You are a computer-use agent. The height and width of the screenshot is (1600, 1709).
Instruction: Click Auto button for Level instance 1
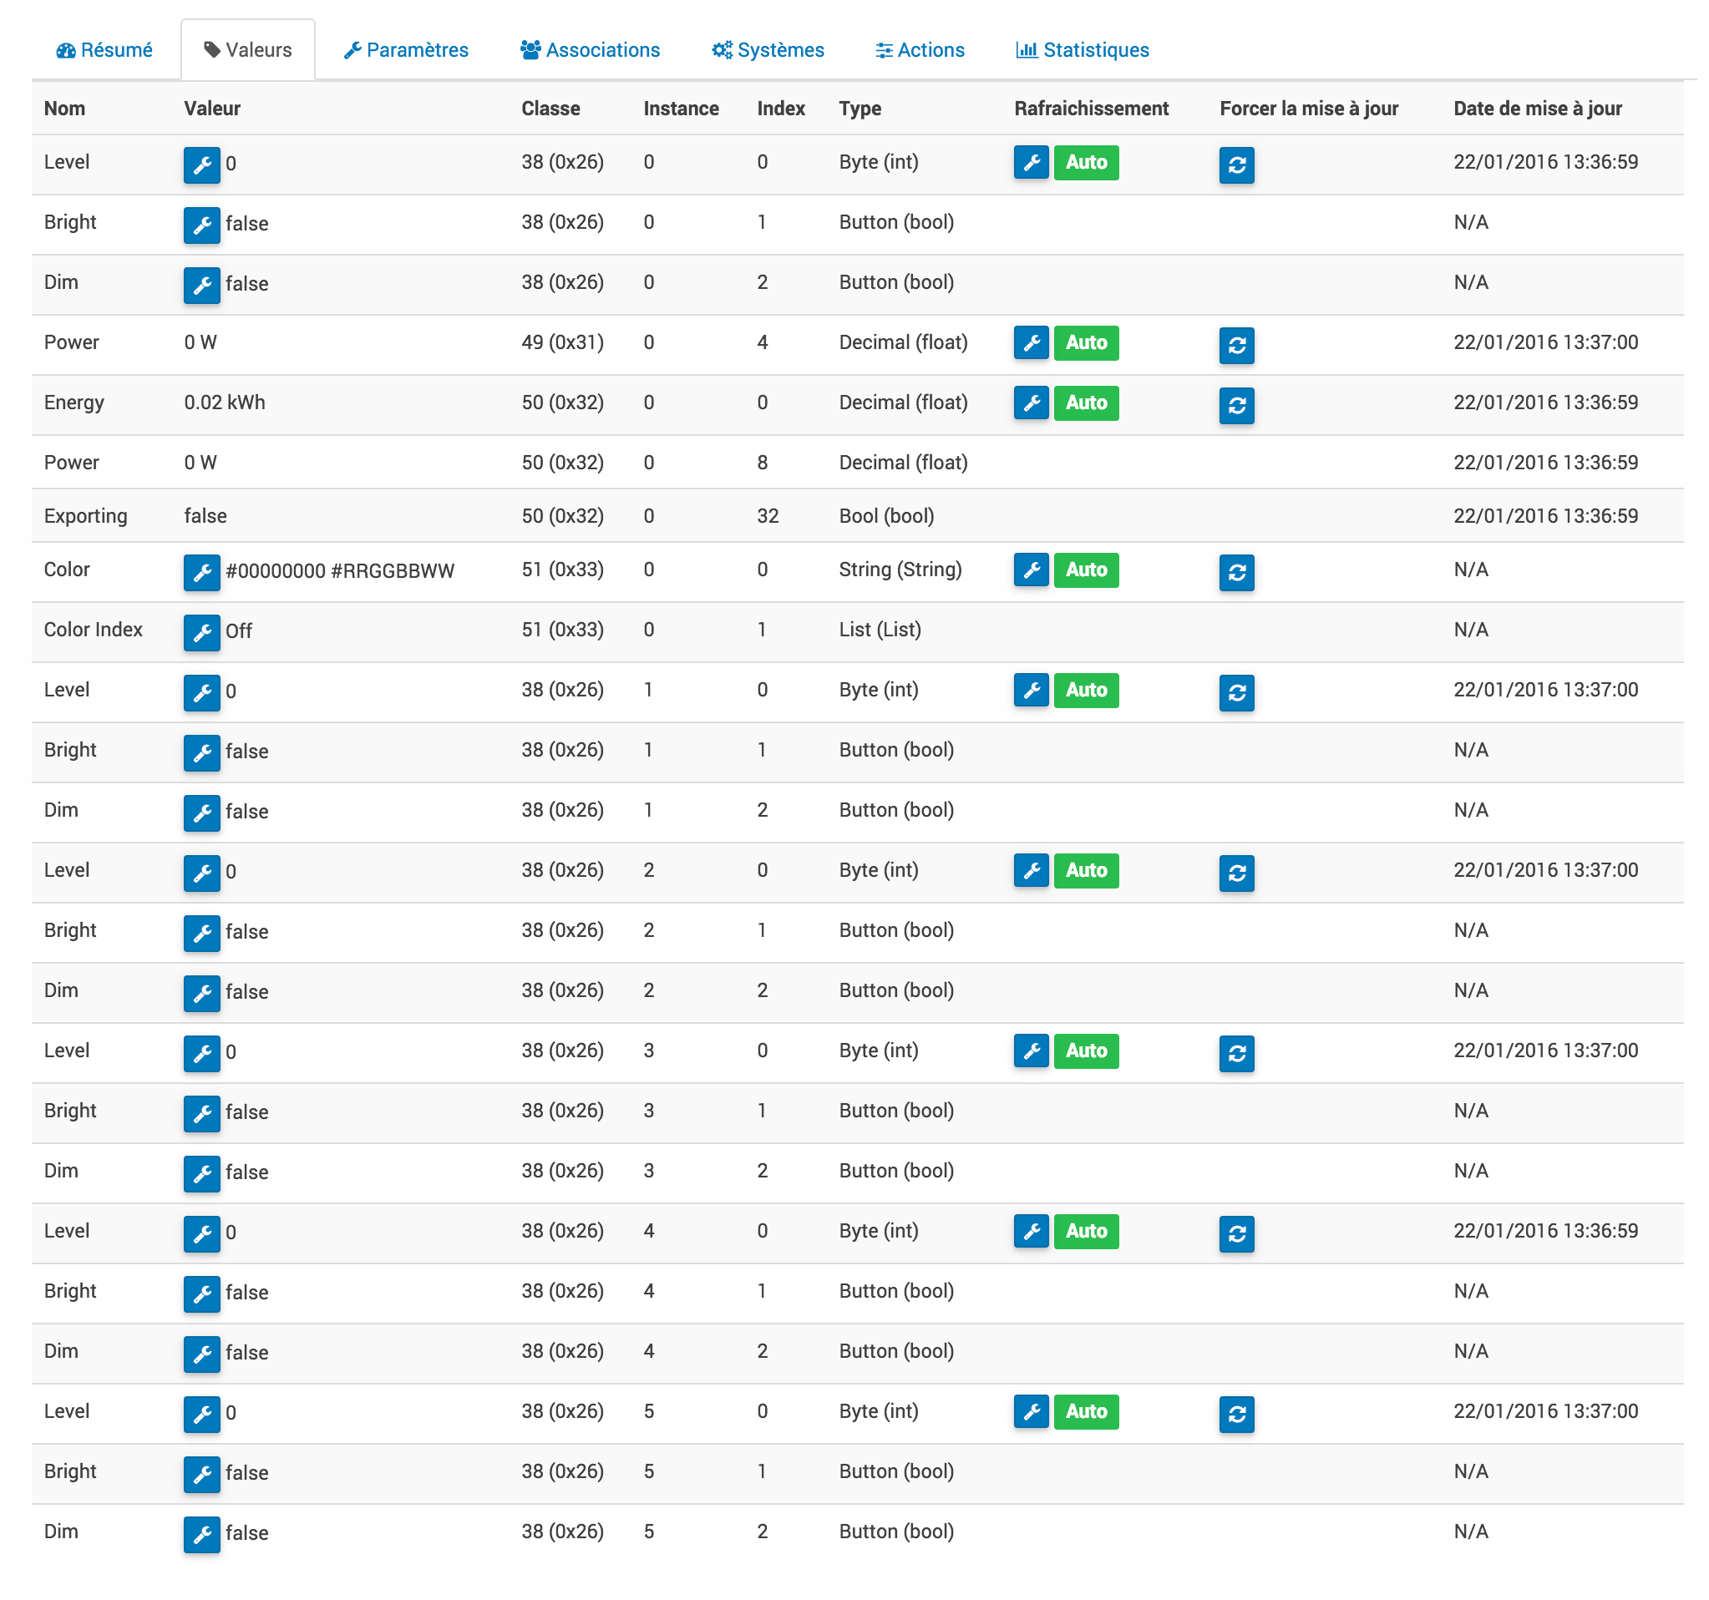coord(1087,690)
